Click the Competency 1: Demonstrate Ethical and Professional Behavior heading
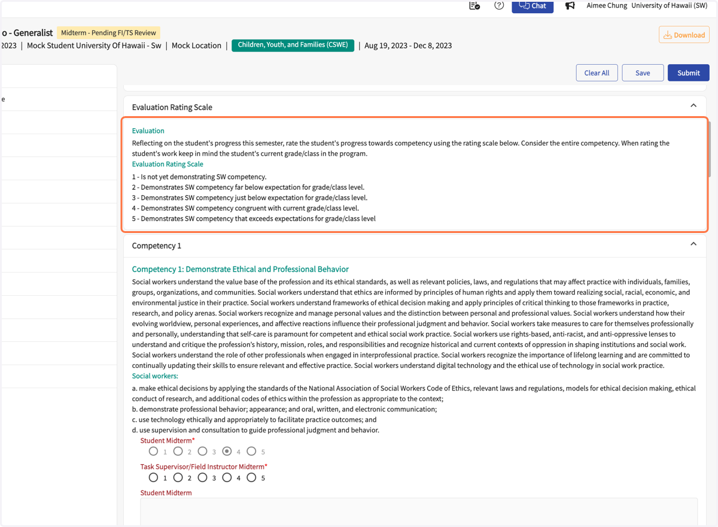The image size is (718, 527). (x=241, y=269)
